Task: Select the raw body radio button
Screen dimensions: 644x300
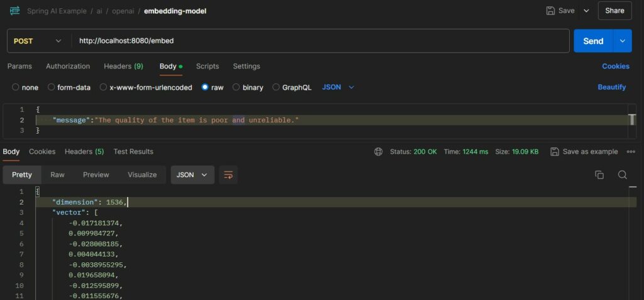Action: coord(205,87)
